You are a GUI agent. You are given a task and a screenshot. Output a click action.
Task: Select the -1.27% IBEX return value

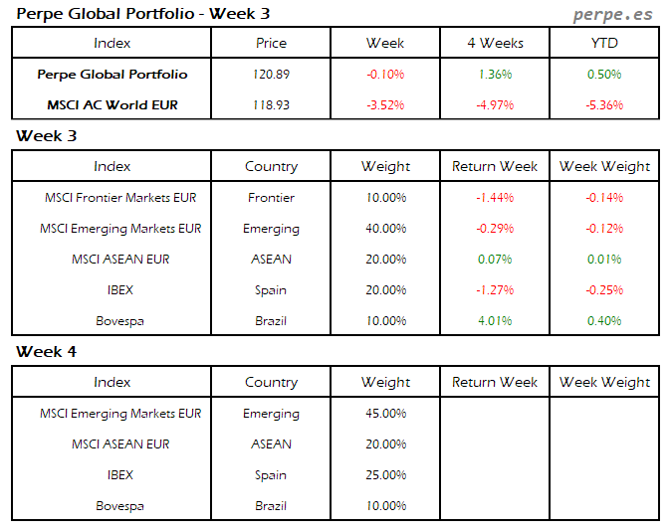(495, 290)
